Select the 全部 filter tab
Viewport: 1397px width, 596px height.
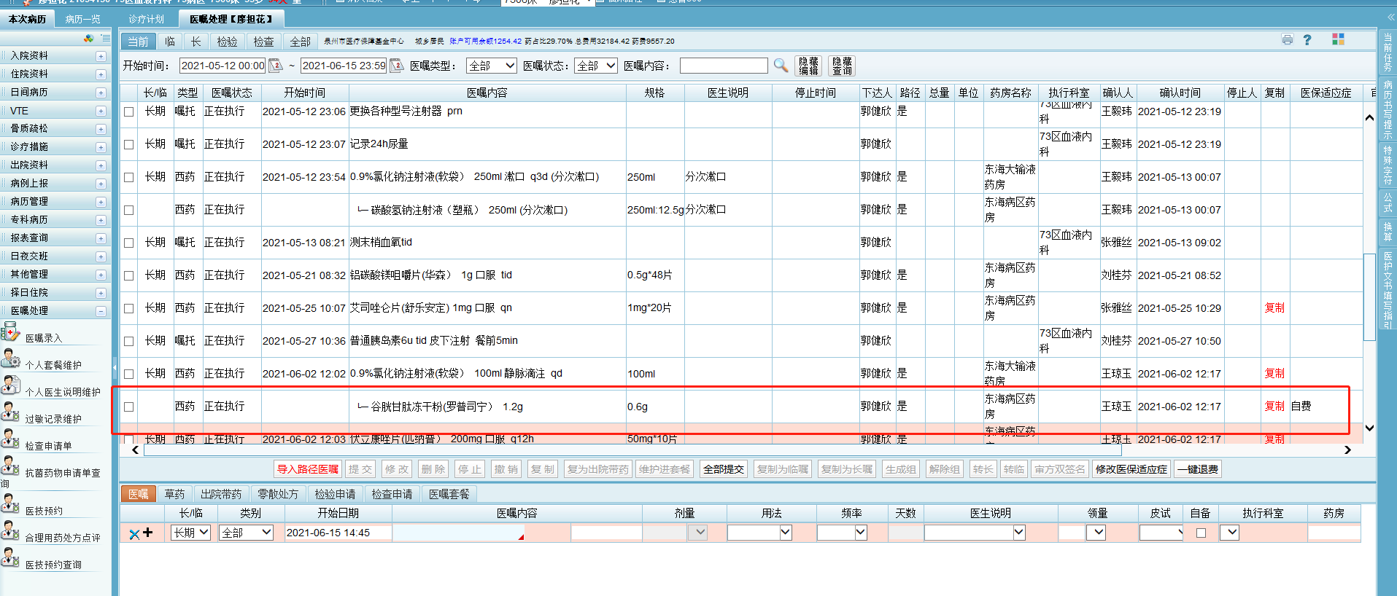(x=300, y=42)
